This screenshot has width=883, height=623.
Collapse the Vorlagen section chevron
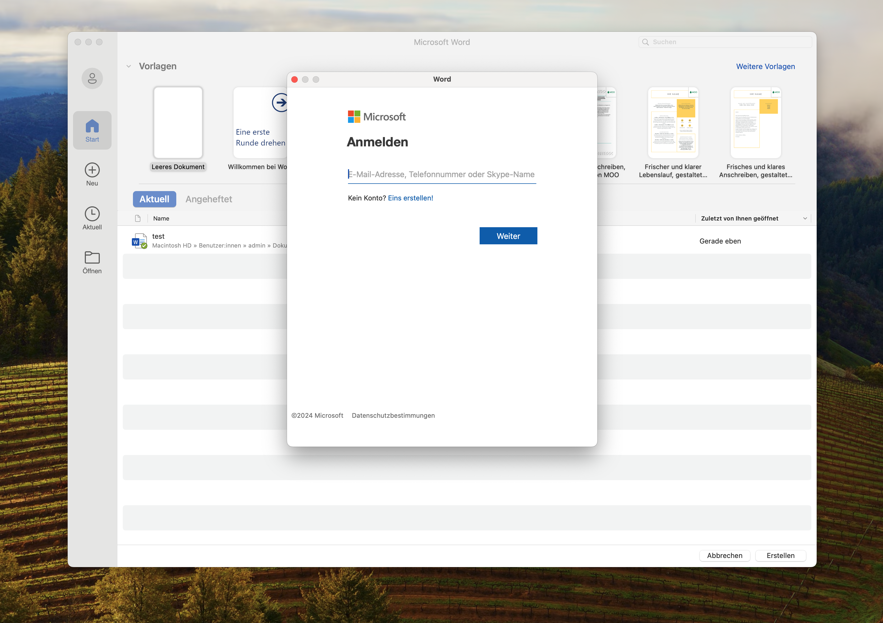click(x=129, y=67)
